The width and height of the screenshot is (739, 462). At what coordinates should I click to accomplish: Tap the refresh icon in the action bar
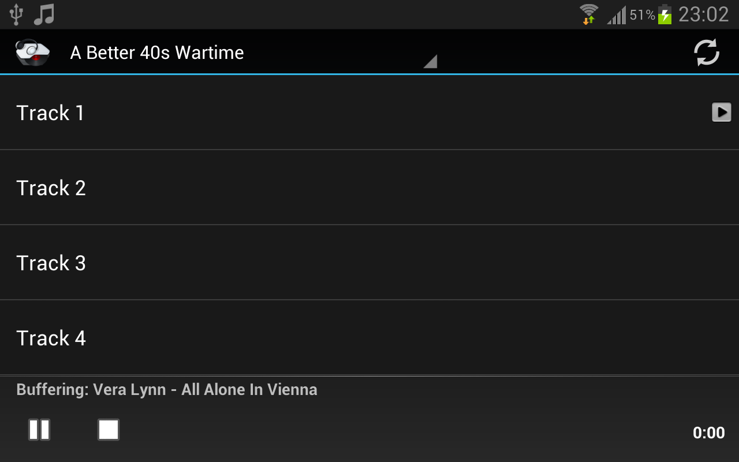click(706, 53)
